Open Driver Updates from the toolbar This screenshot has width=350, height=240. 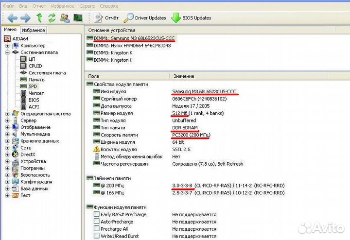click(145, 18)
